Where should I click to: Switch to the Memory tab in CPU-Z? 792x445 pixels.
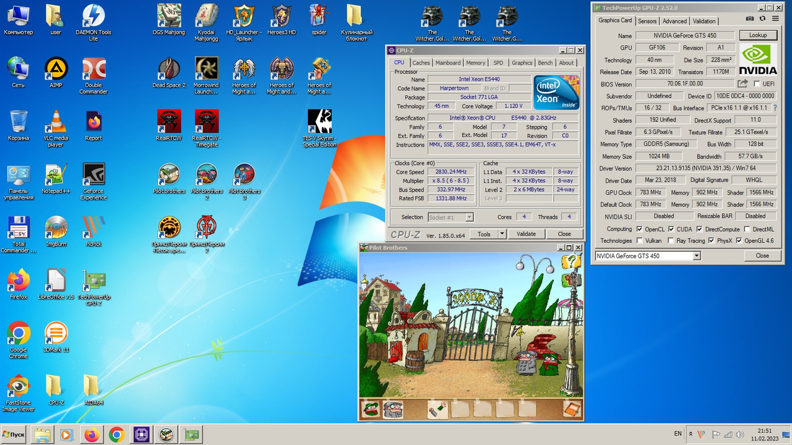click(x=475, y=62)
